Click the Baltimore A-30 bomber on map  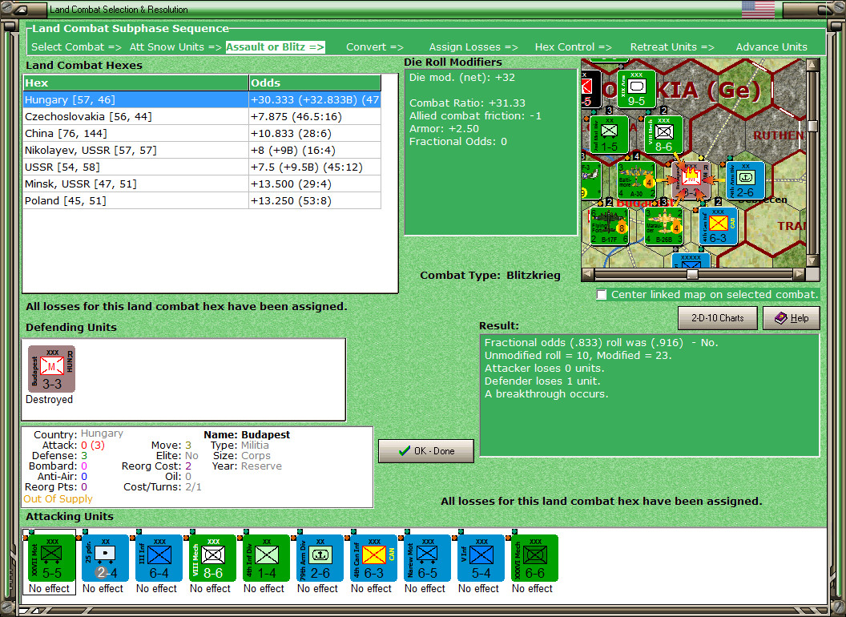click(x=637, y=180)
